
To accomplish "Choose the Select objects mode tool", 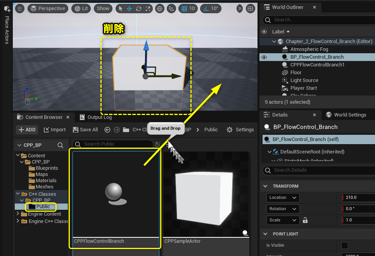I will (x=120, y=9).
